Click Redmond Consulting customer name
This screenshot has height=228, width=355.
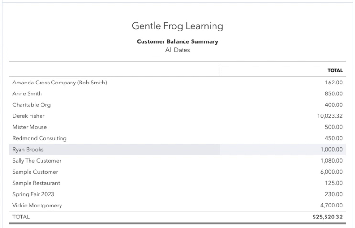tap(40, 138)
